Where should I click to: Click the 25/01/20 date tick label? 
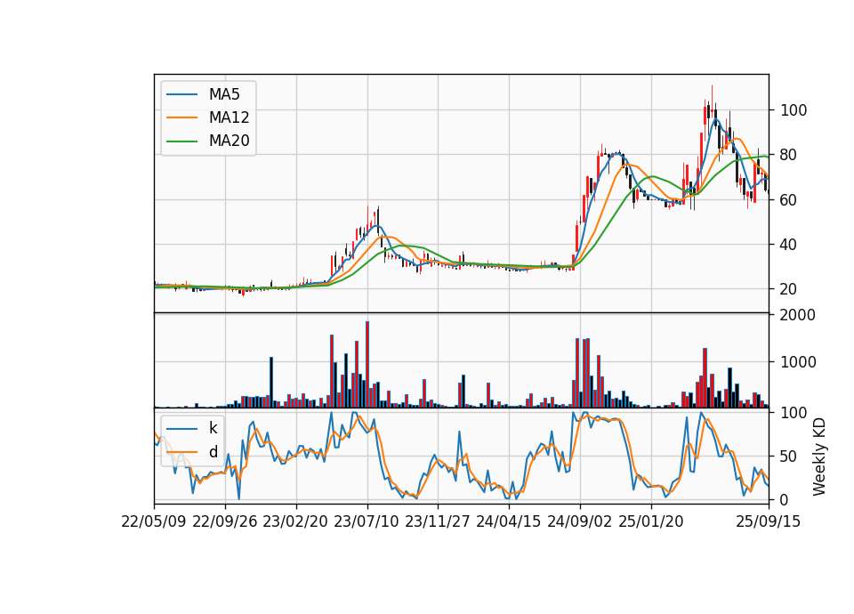pos(651,521)
